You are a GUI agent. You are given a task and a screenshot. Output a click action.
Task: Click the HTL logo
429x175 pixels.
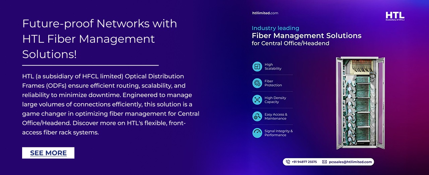395,16
